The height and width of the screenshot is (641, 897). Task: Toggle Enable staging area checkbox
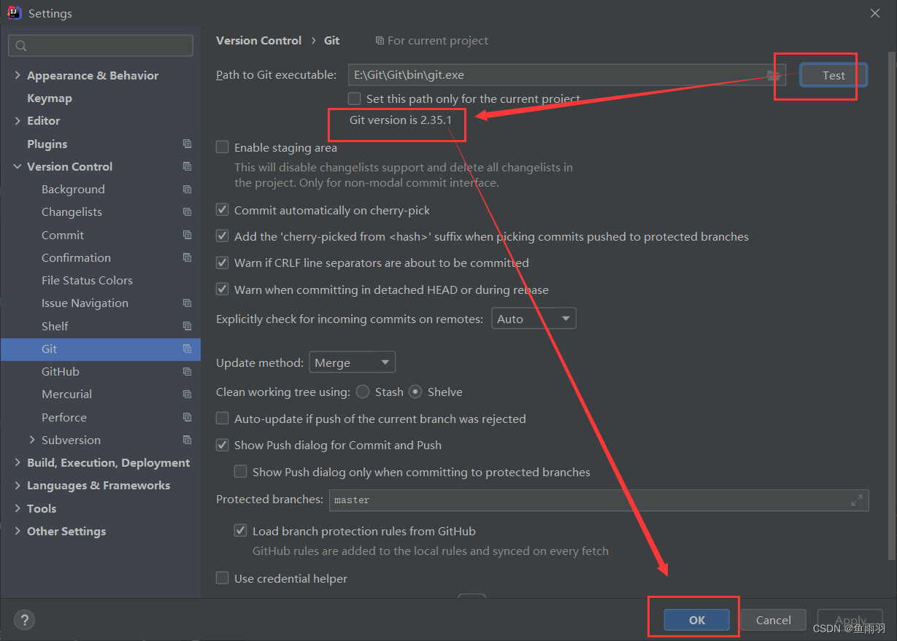click(222, 147)
